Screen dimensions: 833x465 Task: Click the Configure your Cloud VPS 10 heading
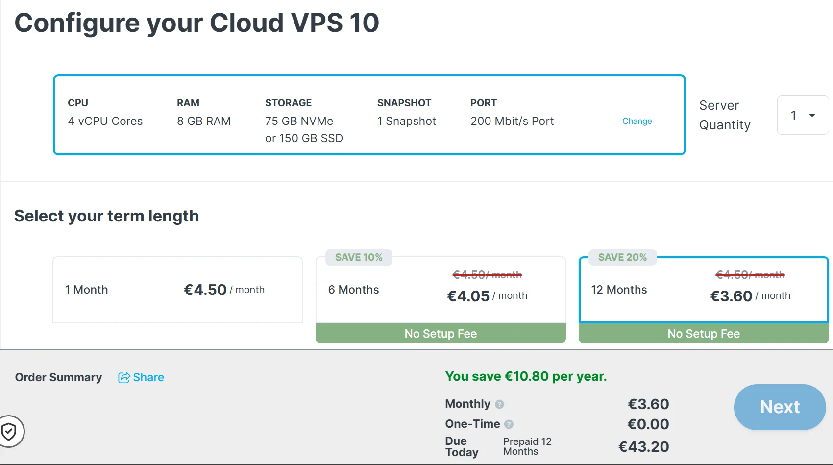pos(196,23)
